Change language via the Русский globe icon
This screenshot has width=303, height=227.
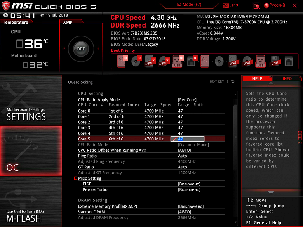(266, 5)
